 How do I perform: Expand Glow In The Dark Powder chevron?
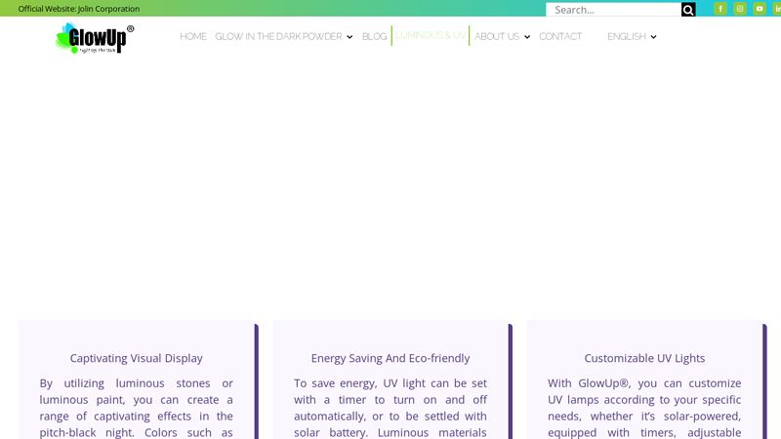[349, 37]
